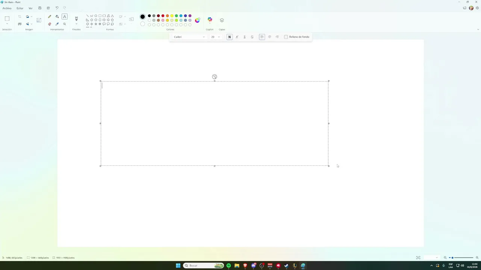Undo the last action
This screenshot has height=270, width=481.
[57, 8]
